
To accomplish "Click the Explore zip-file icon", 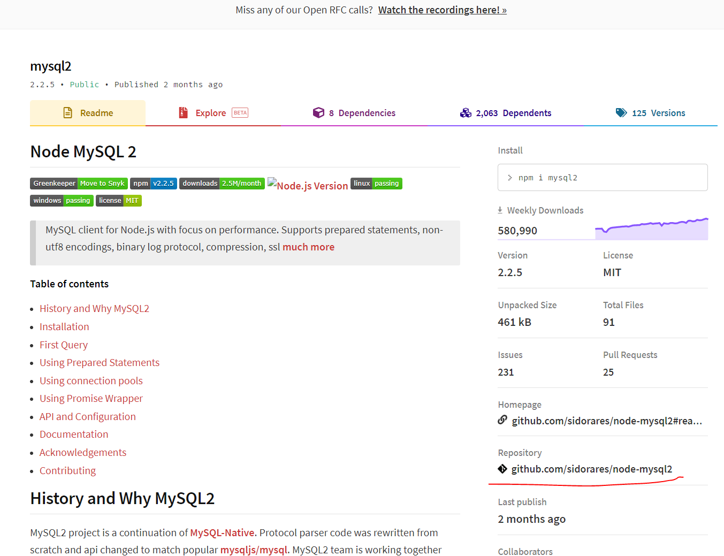I will [183, 112].
